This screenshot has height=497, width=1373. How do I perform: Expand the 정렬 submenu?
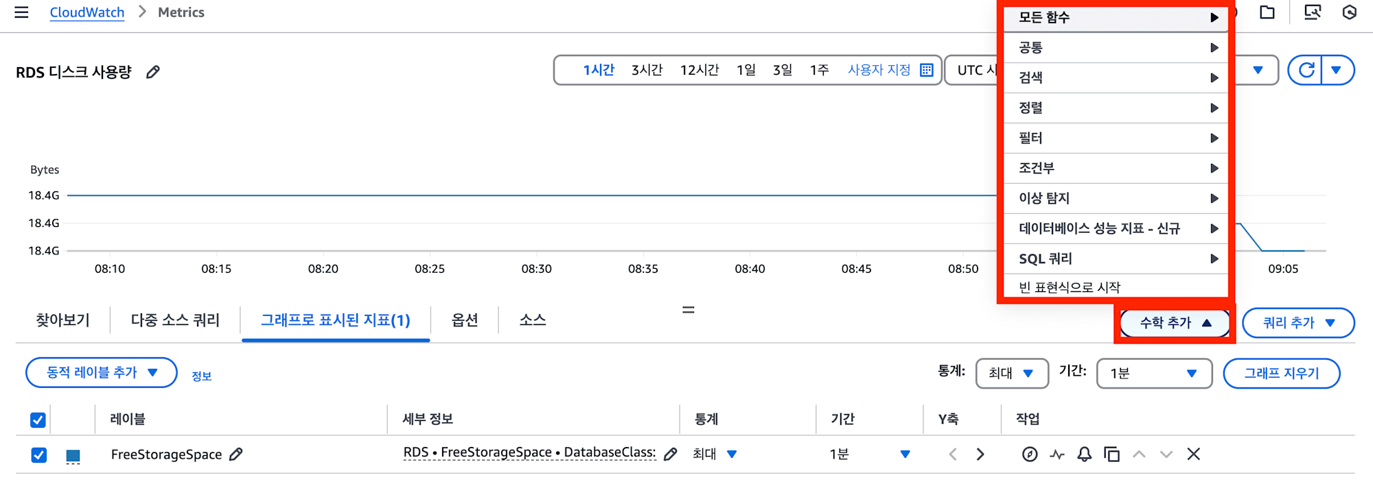tap(1116, 108)
